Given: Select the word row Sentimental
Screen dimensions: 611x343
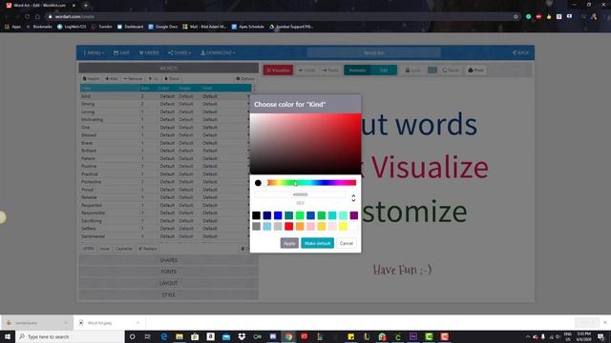Looking at the screenshot, I should [x=165, y=236].
